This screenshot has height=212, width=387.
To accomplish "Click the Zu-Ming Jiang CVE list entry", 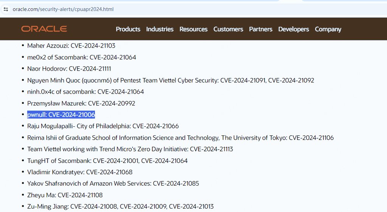I will click(x=120, y=206).
